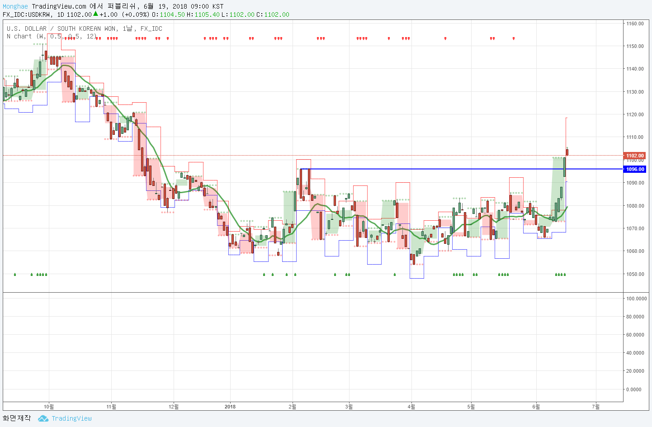Image resolution: width=652 pixels, height=427 pixels.
Task: Click the 7월 time axis label
Action: 596,407
